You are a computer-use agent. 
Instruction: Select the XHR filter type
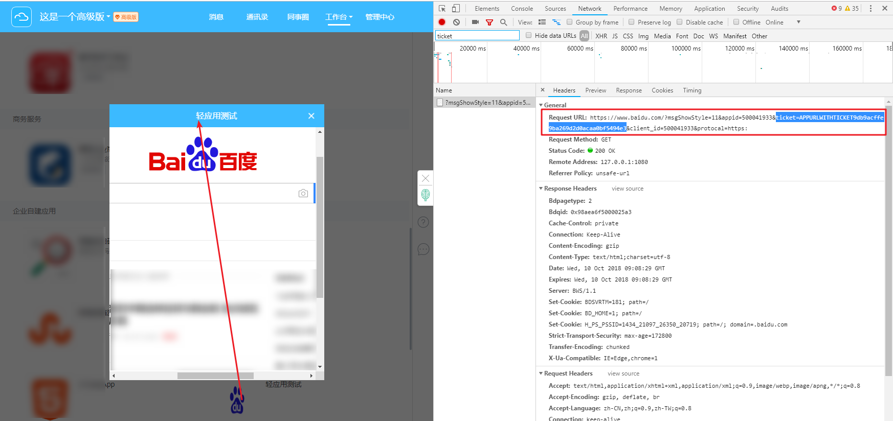[601, 36]
